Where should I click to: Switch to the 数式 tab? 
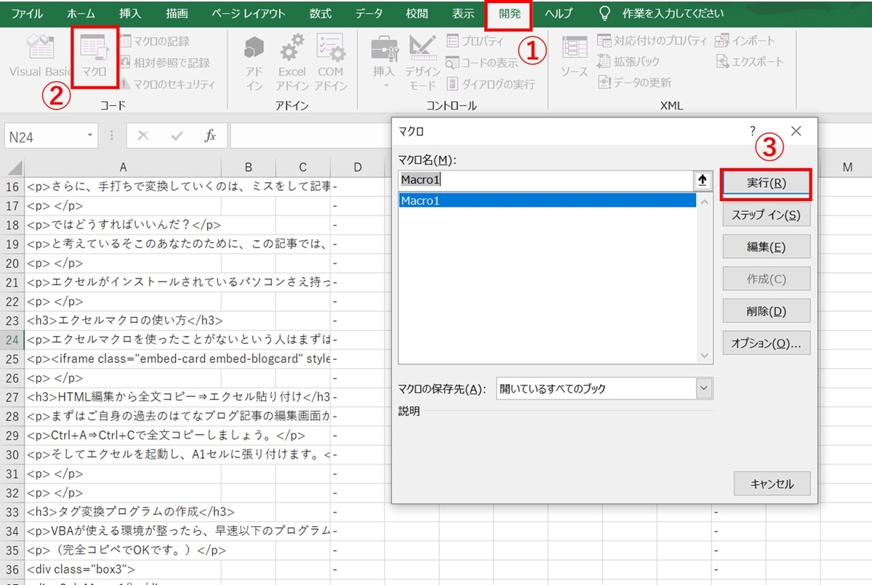point(320,14)
